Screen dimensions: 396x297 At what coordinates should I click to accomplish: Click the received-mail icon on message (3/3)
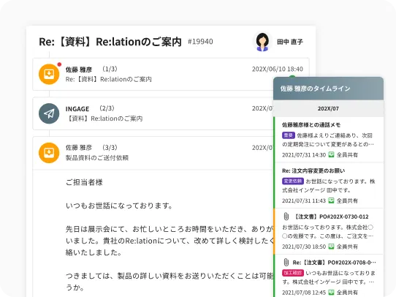click(49, 153)
